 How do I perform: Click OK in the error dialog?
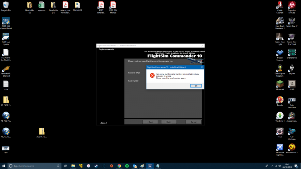pos(196,86)
